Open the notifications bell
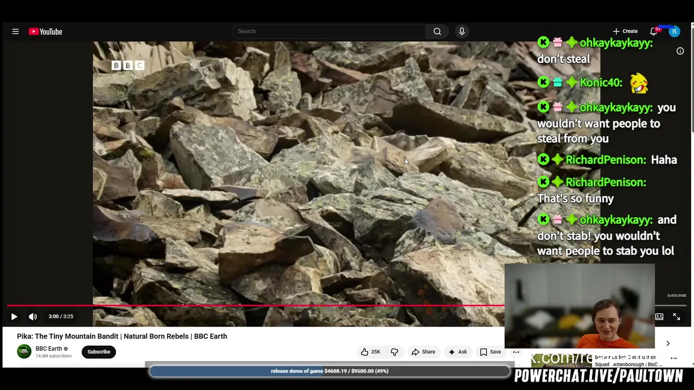694x390 pixels. click(654, 31)
